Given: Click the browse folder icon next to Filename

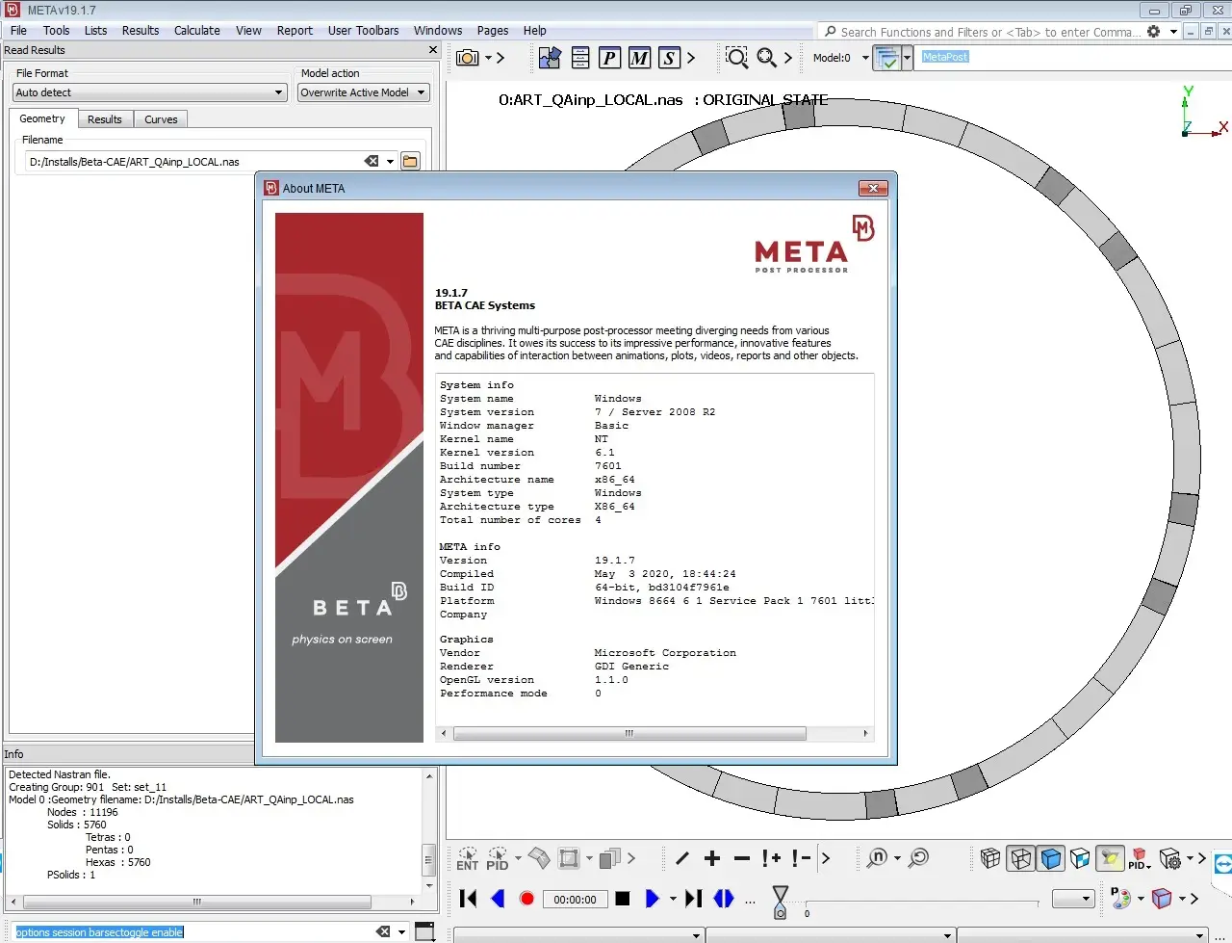Looking at the screenshot, I should pyautogui.click(x=411, y=161).
